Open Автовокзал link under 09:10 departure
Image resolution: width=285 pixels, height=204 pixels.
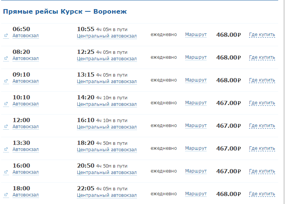[x=26, y=81]
